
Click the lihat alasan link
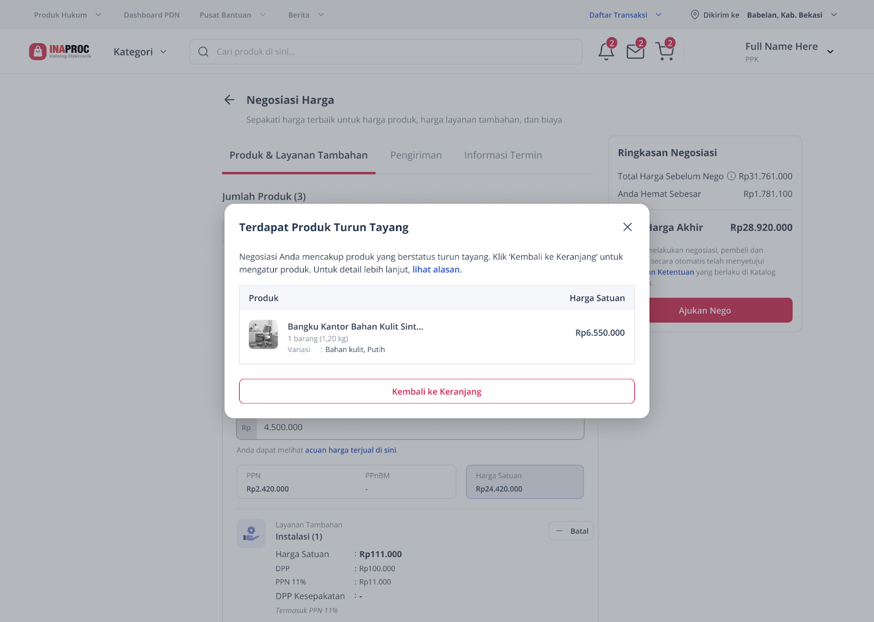(x=436, y=269)
